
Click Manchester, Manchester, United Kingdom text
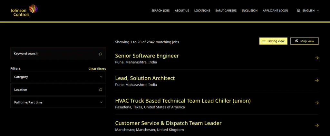tap(150, 130)
